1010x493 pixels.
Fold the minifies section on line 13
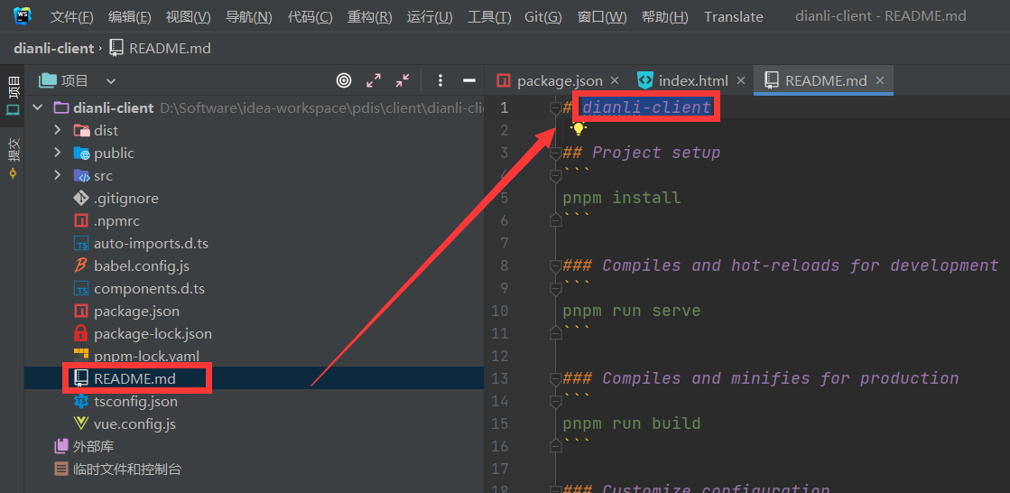coord(555,379)
